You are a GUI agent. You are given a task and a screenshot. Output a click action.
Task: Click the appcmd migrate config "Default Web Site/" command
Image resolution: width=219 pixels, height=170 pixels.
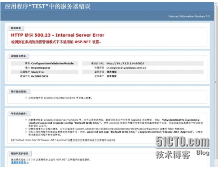click(x=65, y=123)
